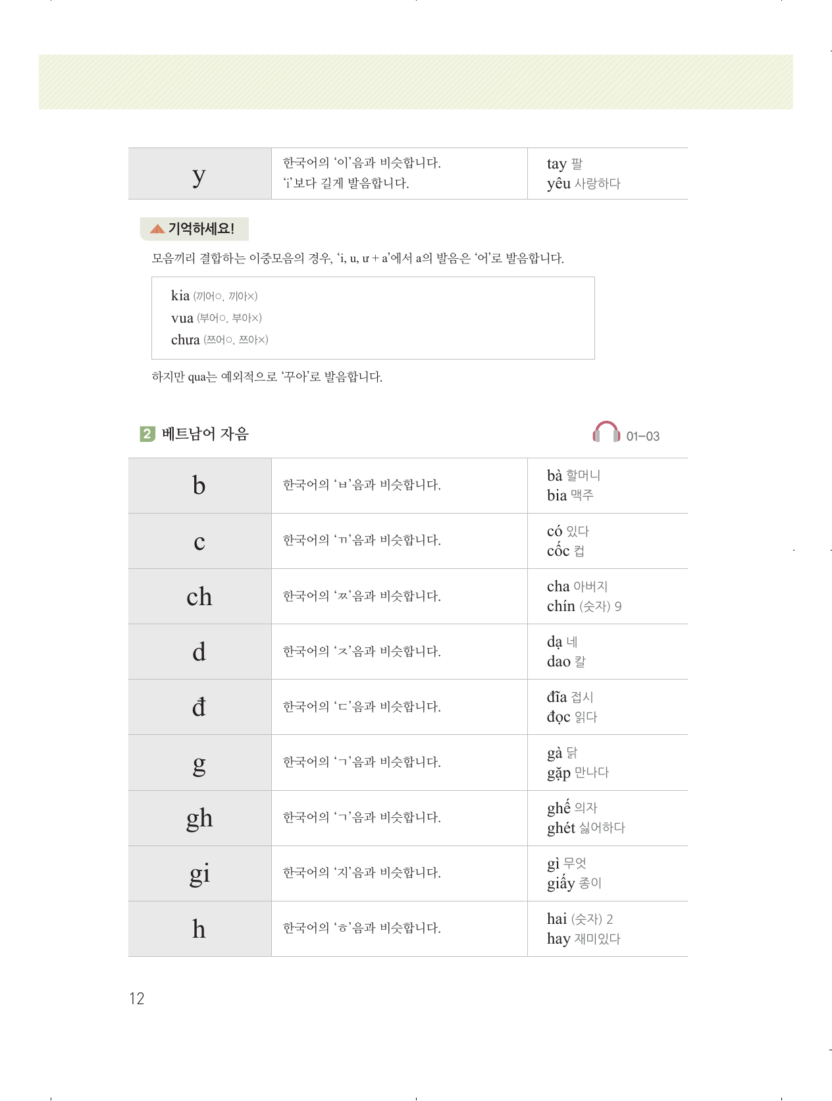Click the example word 'giấy 종이'
Screen dimensions: 832x1101
(574, 883)
